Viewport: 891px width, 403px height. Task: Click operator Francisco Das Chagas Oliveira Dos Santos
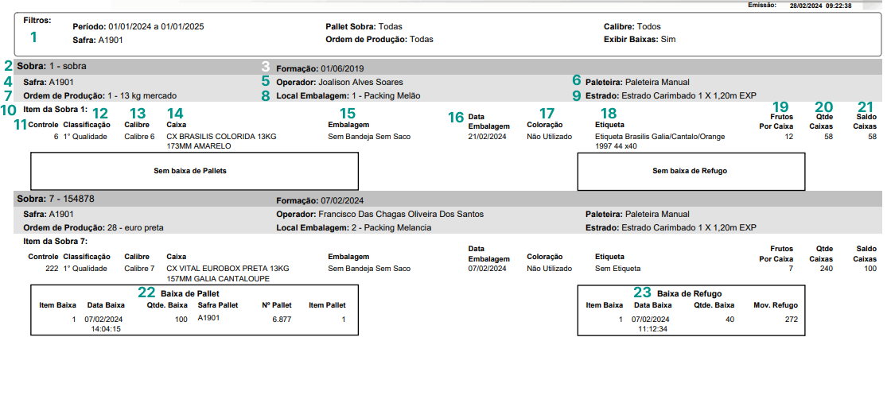[401, 215]
